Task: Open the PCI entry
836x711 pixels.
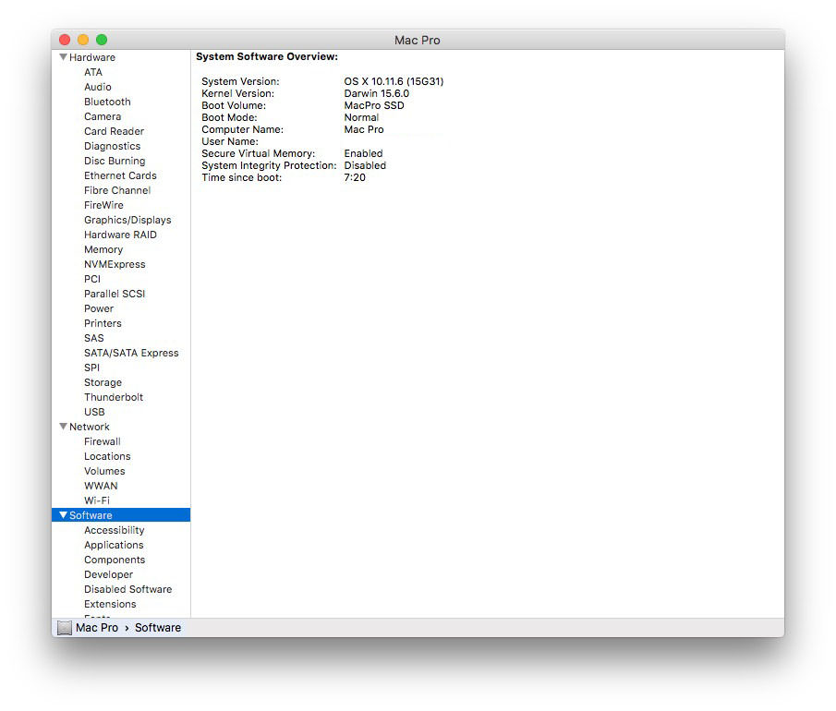Action: 92,279
